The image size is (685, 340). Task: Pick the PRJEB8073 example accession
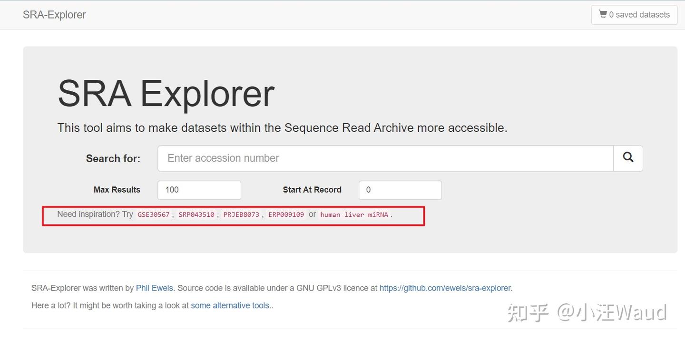[241, 214]
